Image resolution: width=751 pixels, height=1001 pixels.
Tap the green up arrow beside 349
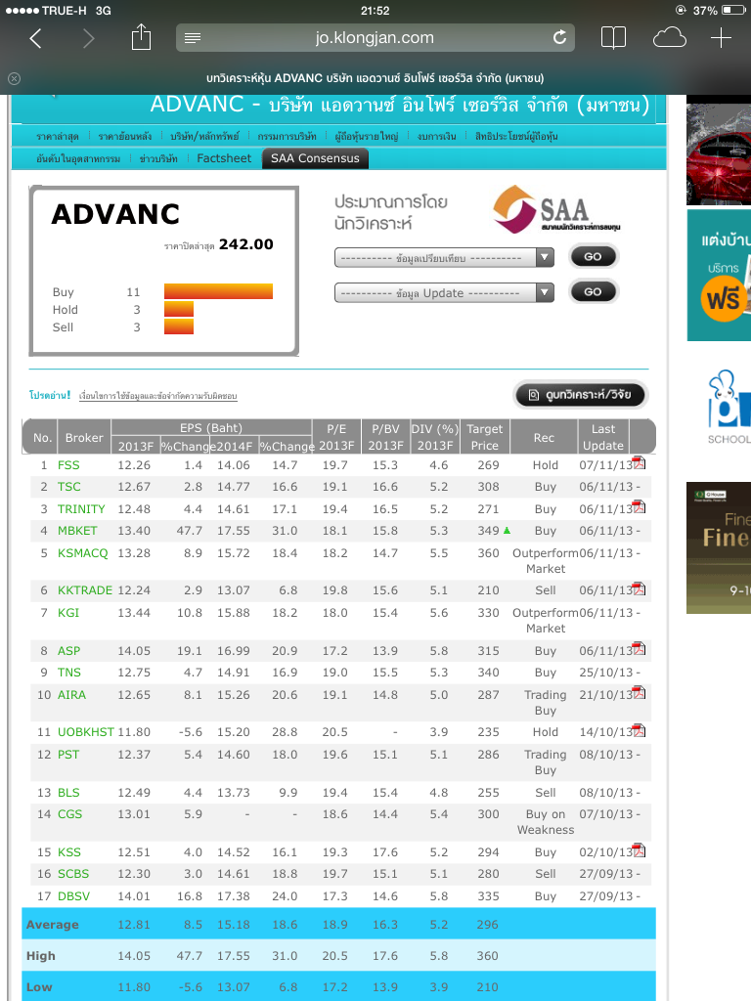pos(508,531)
